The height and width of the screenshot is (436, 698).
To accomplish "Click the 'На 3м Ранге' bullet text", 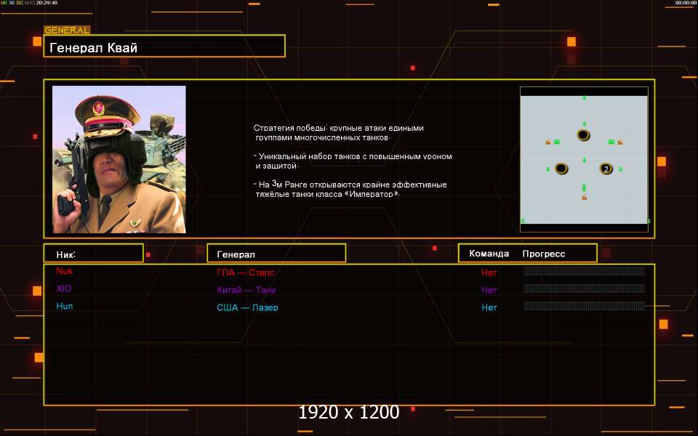I will (x=350, y=189).
